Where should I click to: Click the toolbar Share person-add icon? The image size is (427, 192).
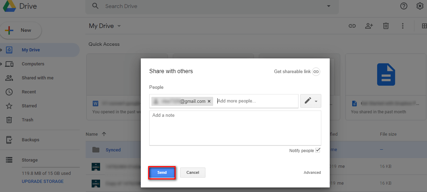tap(369, 26)
